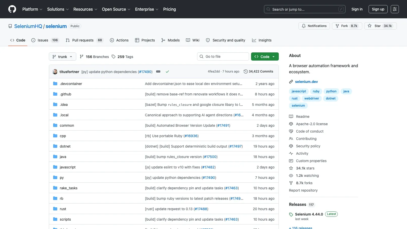Viewport: 407px width, 229px height.
Task: Click the Custom properties note icon
Action: [x=291, y=161]
